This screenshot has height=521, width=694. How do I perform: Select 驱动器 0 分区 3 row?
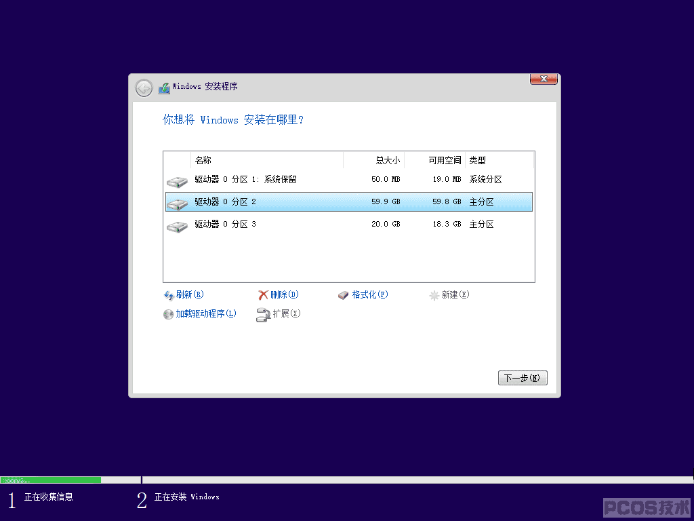[x=349, y=224]
